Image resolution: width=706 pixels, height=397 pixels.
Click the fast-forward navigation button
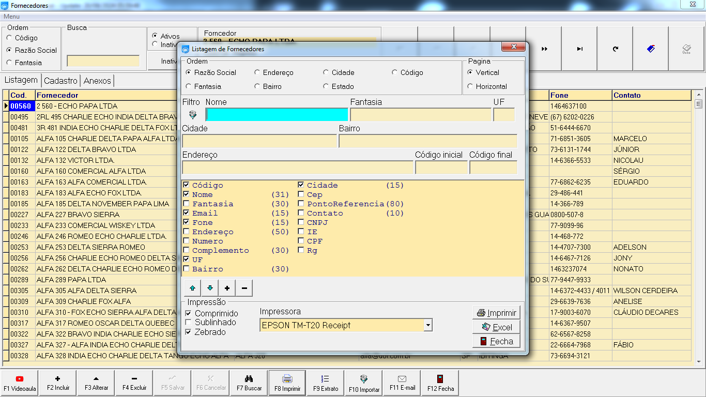click(544, 49)
